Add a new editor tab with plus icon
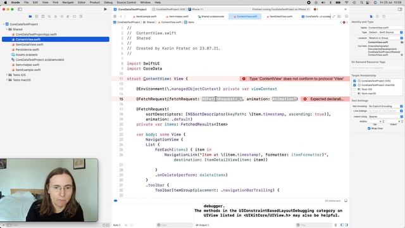Screen dimensions: 405x228 click(x=346, y=9)
